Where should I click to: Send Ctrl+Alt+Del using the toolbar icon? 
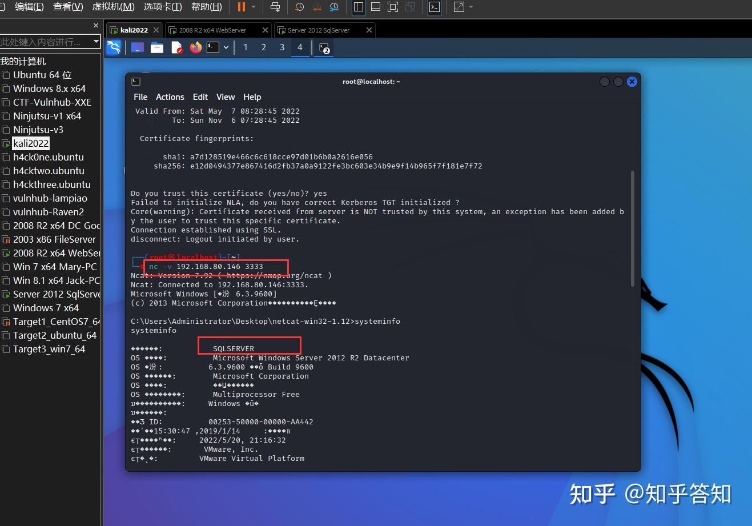coord(275,7)
